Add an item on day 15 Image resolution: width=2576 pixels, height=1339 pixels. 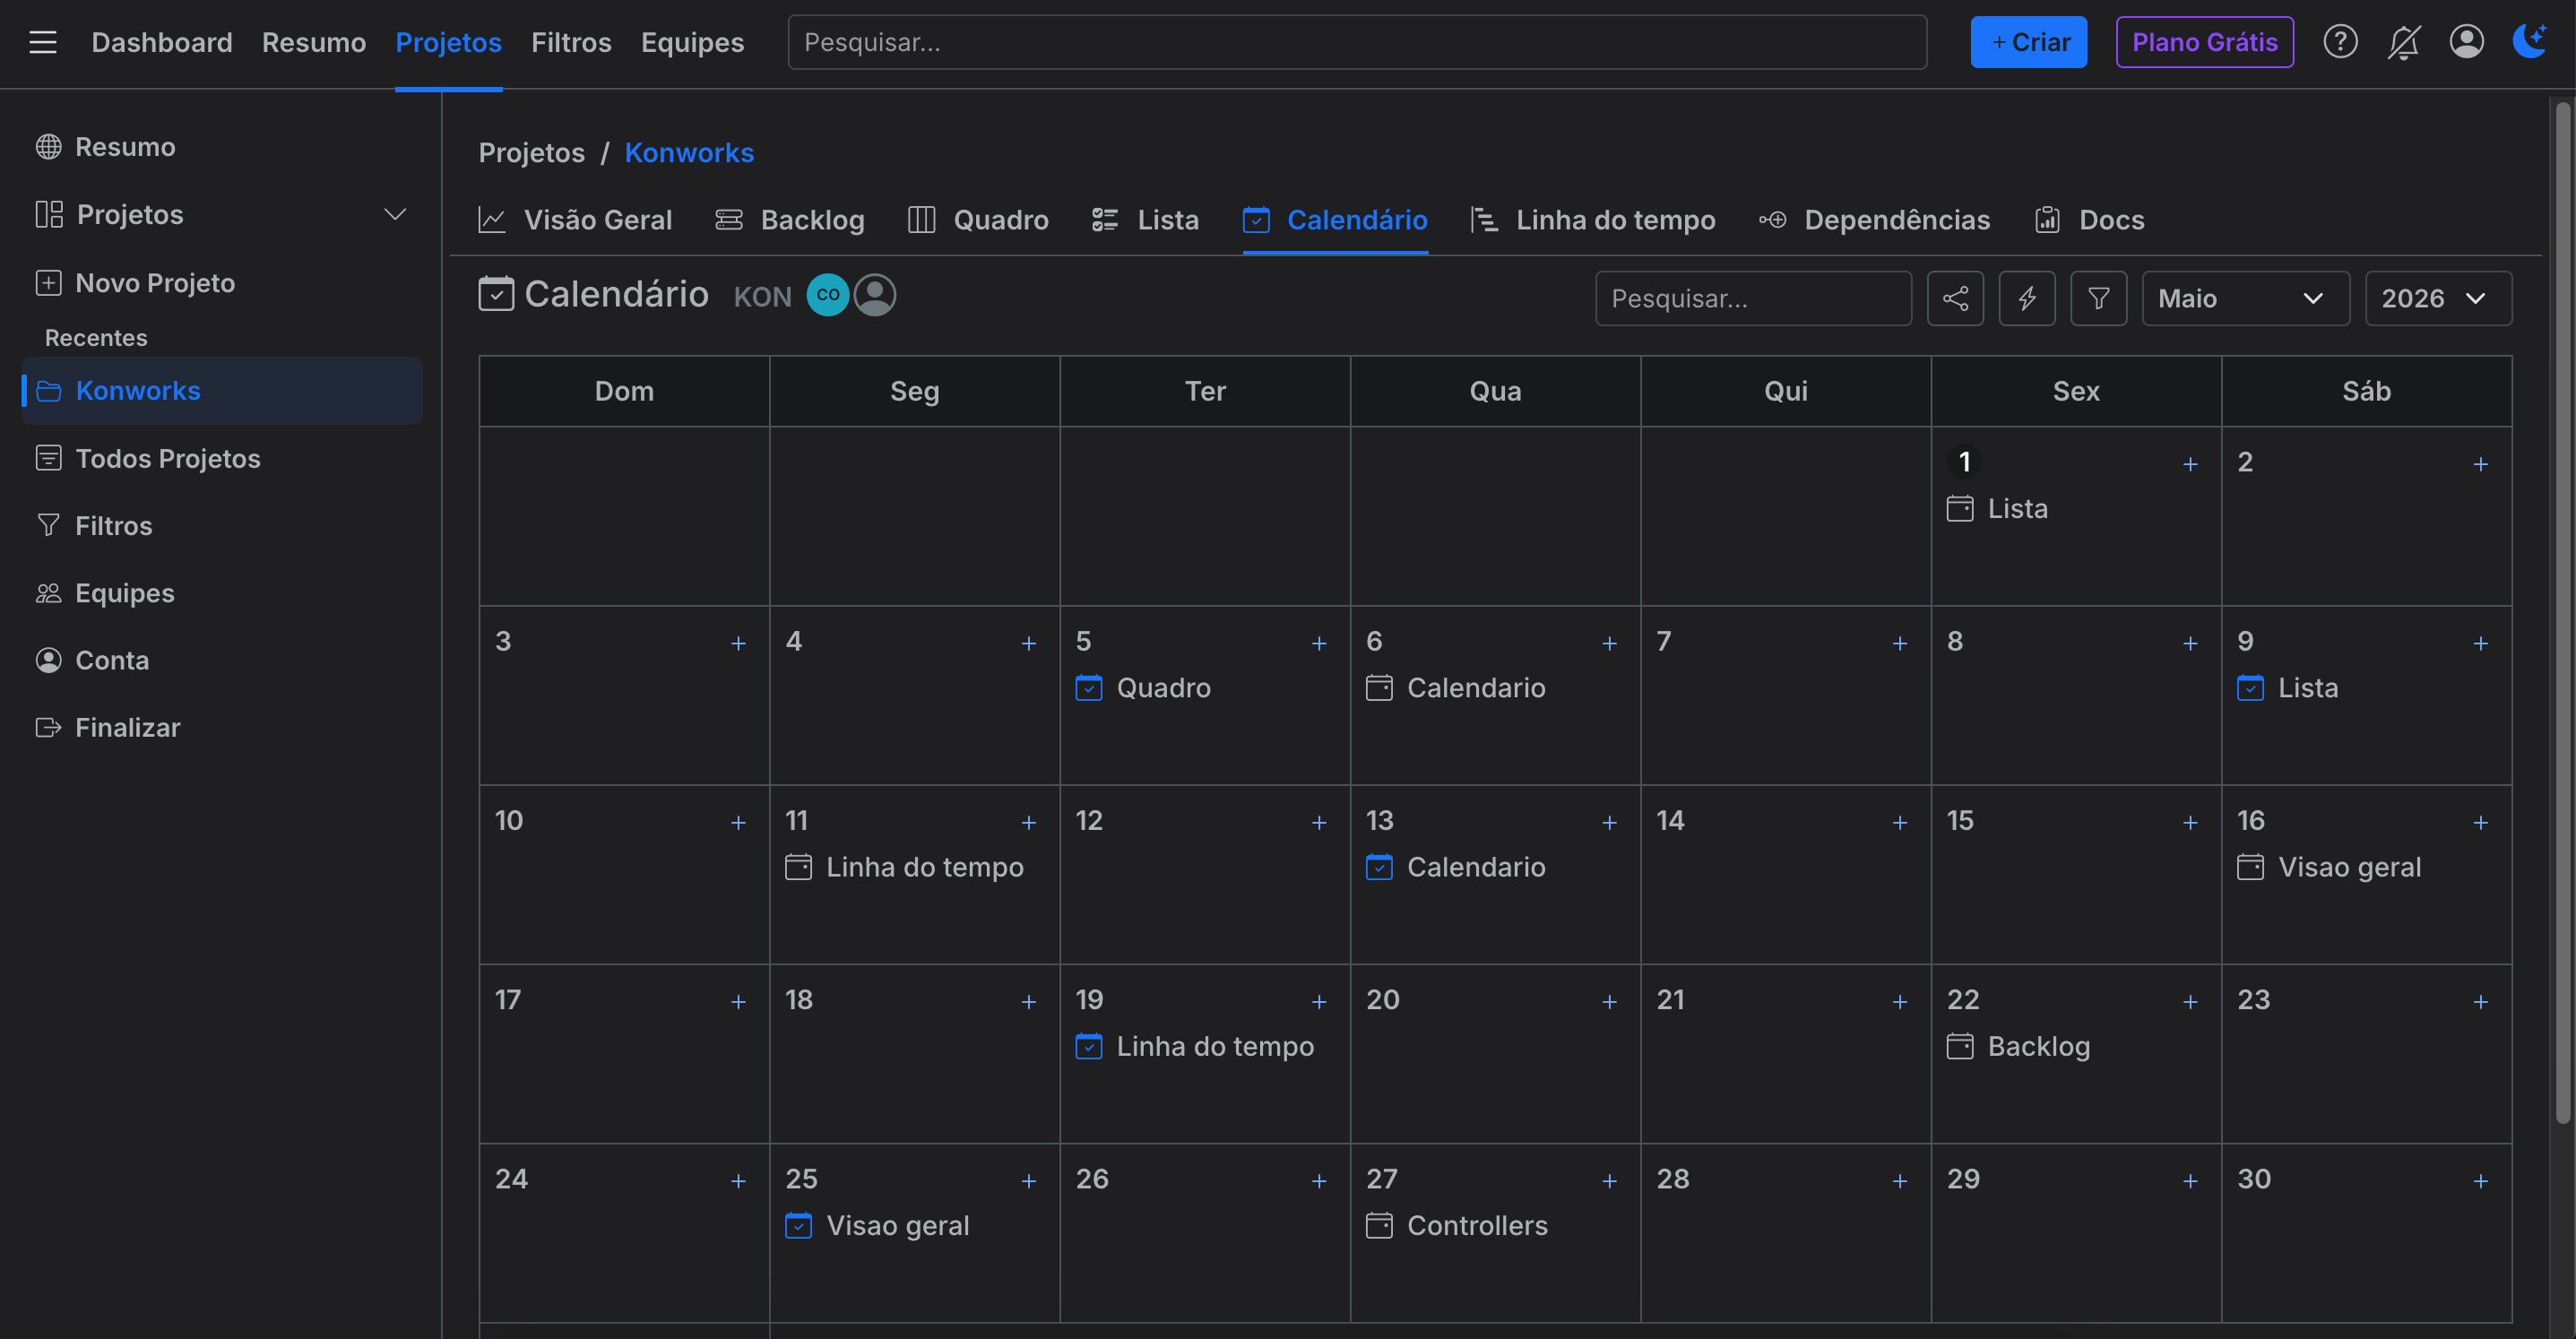point(2190,822)
